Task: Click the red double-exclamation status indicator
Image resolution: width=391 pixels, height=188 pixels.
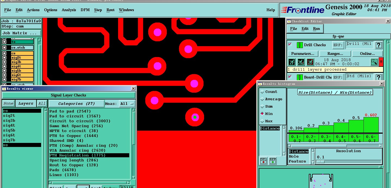Action: point(381,62)
